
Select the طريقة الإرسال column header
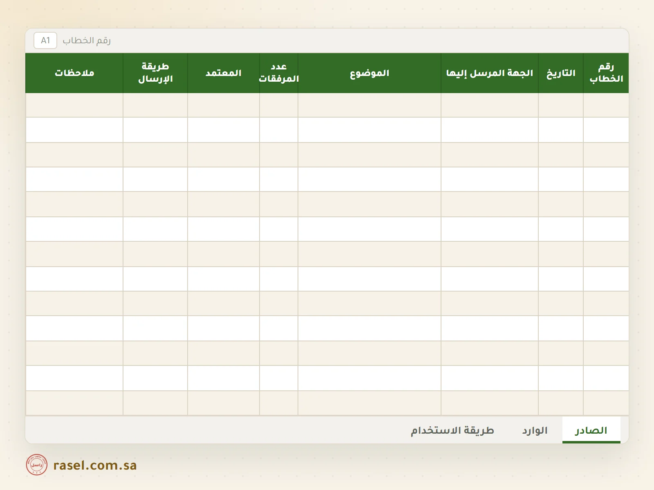[155, 73]
